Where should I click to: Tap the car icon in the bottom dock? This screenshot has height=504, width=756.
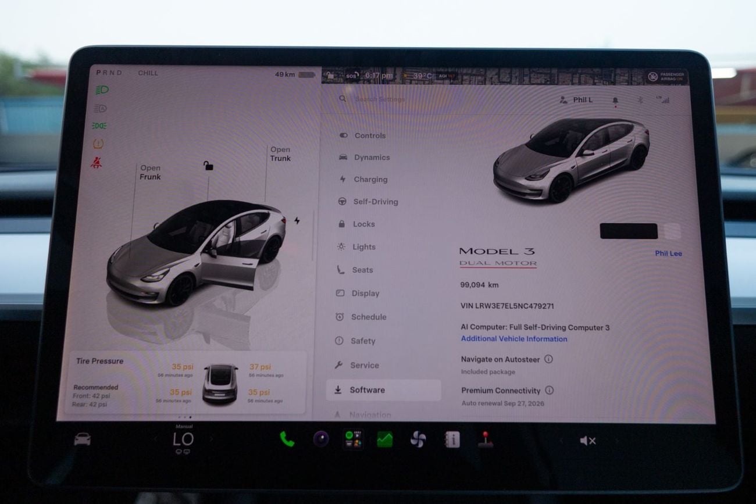click(x=83, y=439)
